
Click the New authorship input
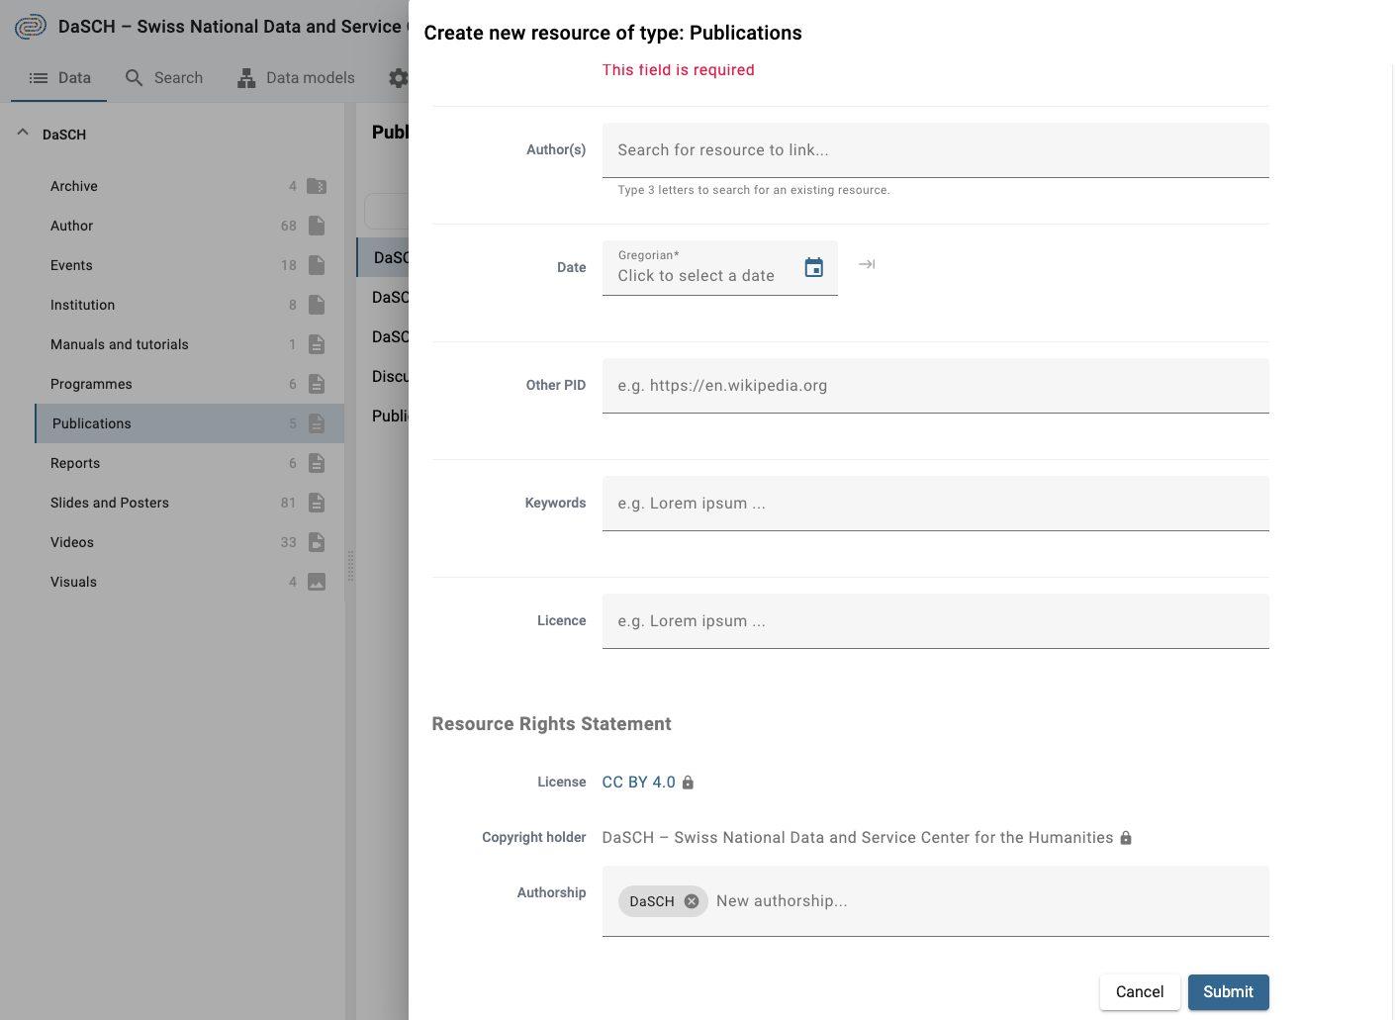pos(984,901)
